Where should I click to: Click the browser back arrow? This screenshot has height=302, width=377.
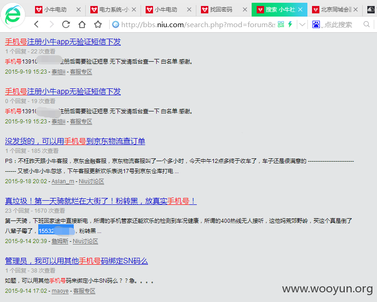pyautogui.click(x=36, y=24)
